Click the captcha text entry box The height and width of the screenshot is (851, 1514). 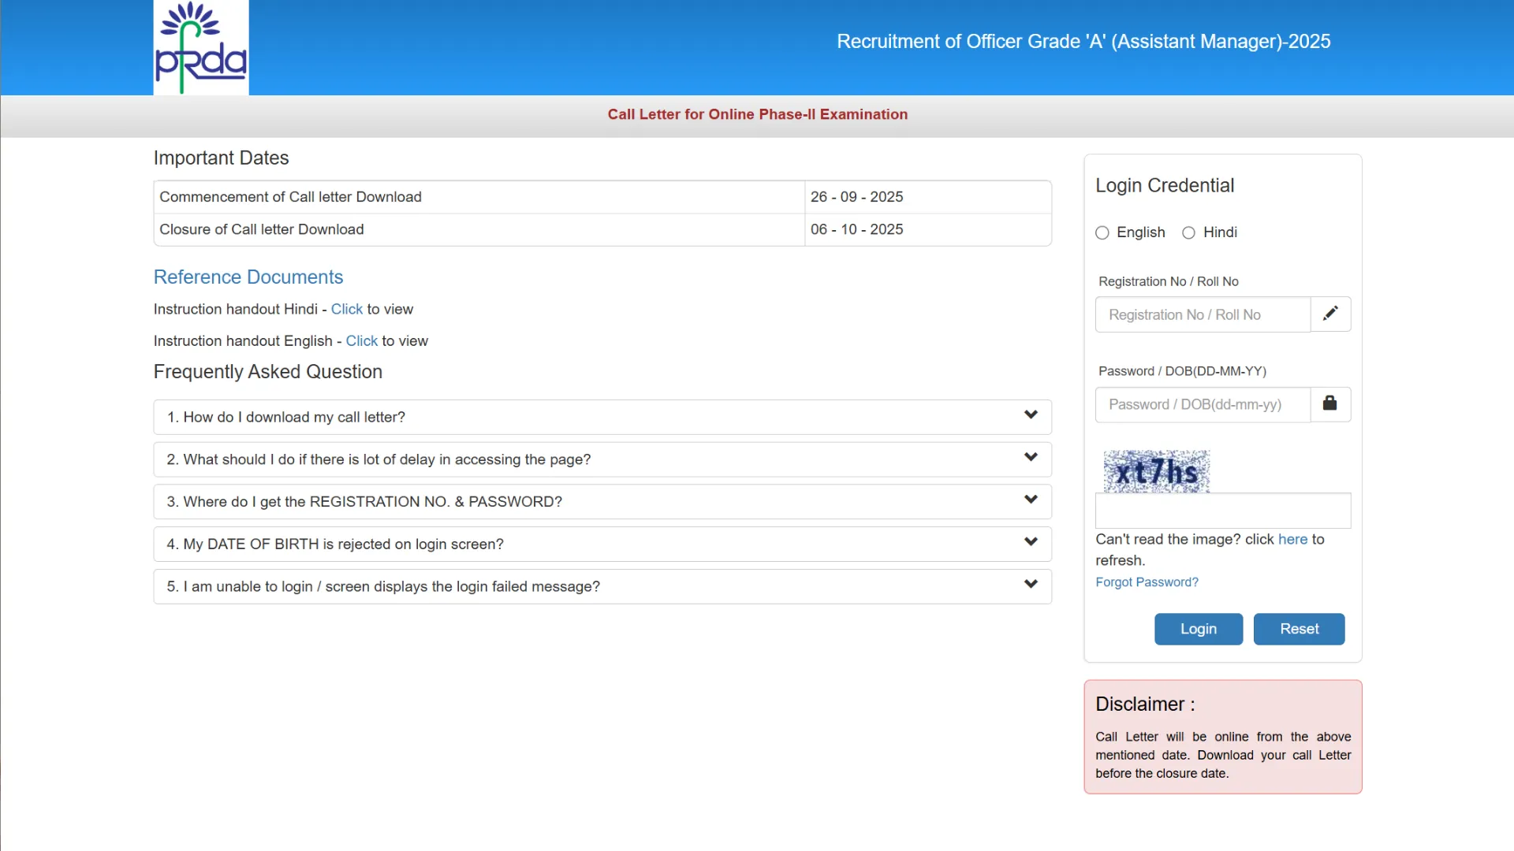tap(1222, 511)
